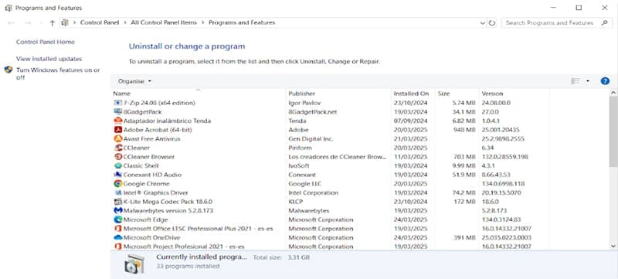Click the vertical scrollbar thumb
The width and height of the screenshot is (618, 279).
pyautogui.click(x=613, y=131)
